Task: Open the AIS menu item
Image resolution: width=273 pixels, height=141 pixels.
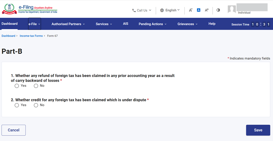Action: point(126,24)
